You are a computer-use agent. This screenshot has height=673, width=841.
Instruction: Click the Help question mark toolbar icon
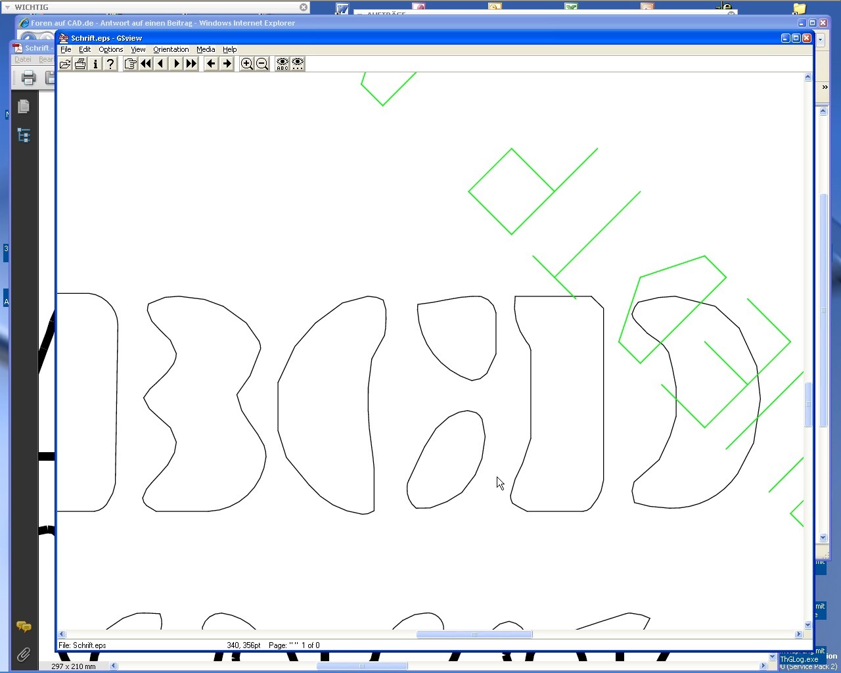(110, 64)
